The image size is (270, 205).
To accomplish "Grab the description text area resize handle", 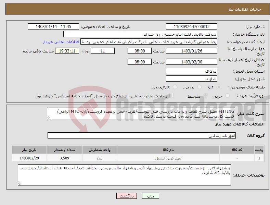I will coord(49,117).
